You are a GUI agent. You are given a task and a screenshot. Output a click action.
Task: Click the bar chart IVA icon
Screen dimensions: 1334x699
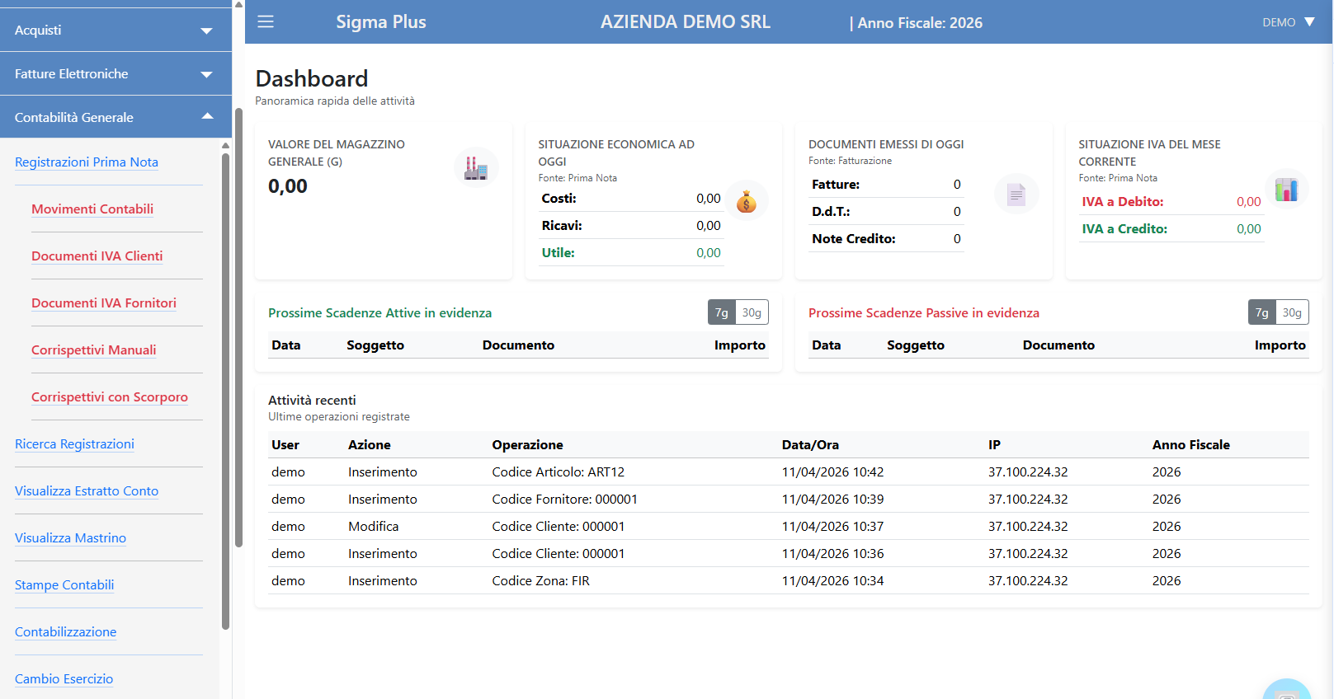point(1286,190)
